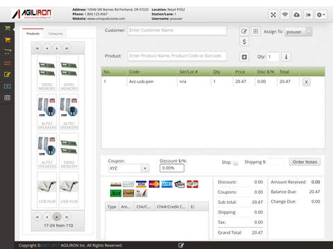Click the table grid sidebar icon

[8, 98]
